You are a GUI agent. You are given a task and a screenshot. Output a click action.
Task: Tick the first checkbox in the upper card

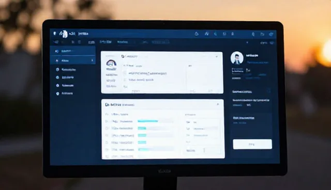(125, 73)
